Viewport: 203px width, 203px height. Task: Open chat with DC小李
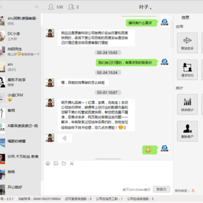[20, 36]
